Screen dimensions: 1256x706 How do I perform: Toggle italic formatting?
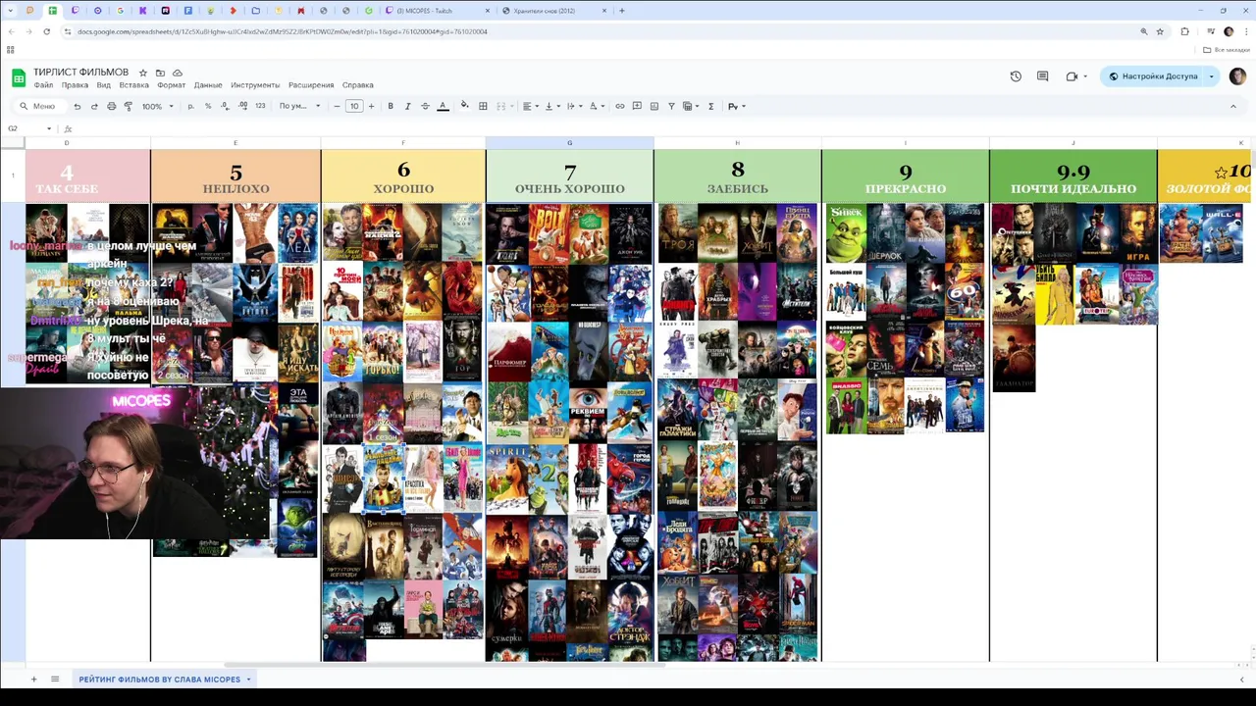click(x=407, y=106)
